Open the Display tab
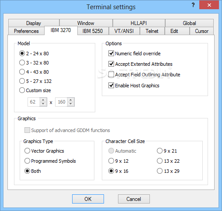Image resolution: width=222 pixels, height=211 pixels. click(34, 23)
